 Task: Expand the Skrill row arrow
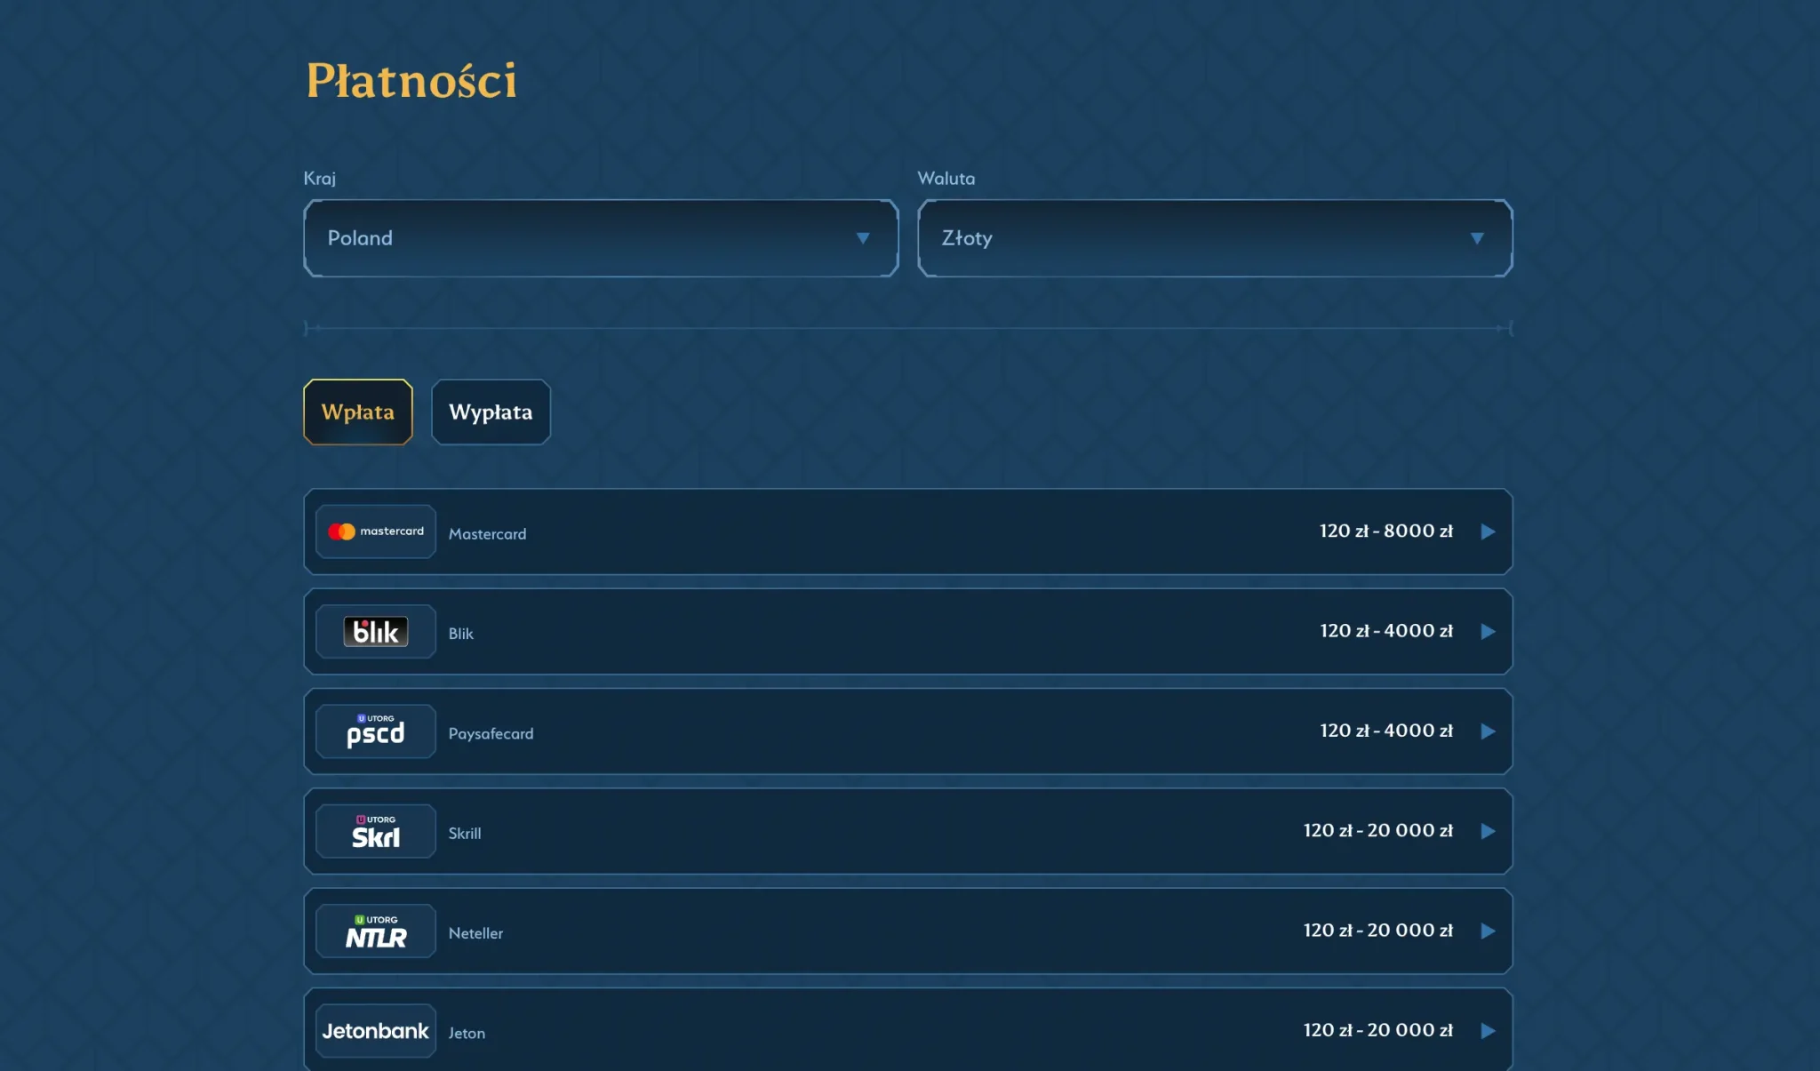point(1488,831)
